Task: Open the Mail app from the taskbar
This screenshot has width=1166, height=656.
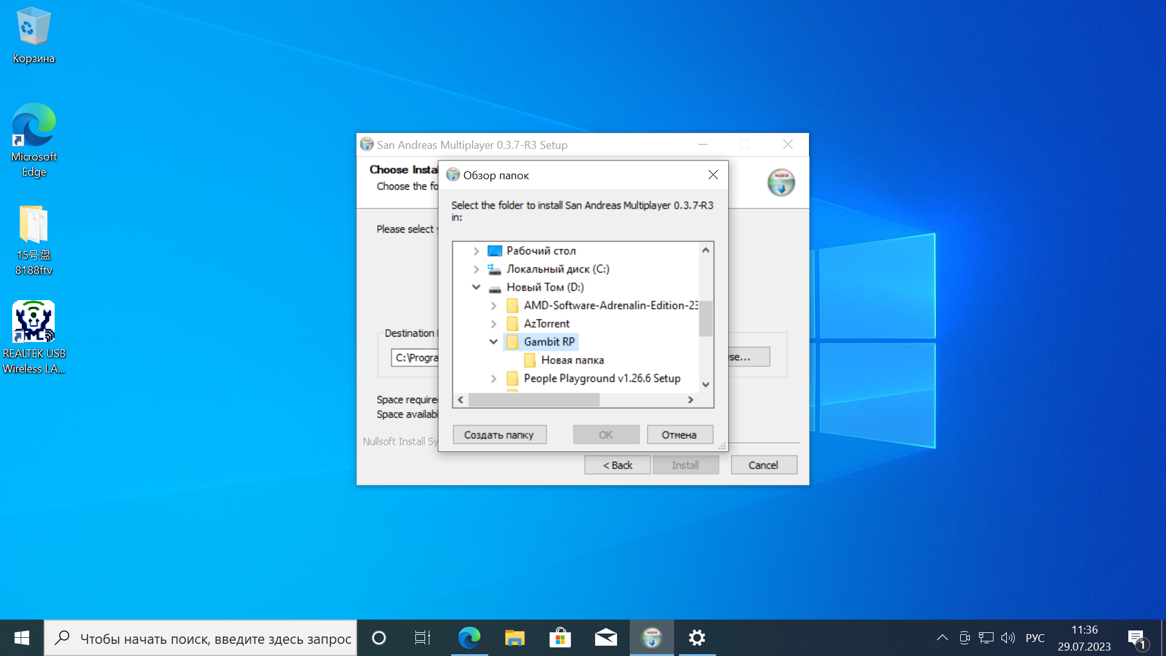Action: click(605, 638)
